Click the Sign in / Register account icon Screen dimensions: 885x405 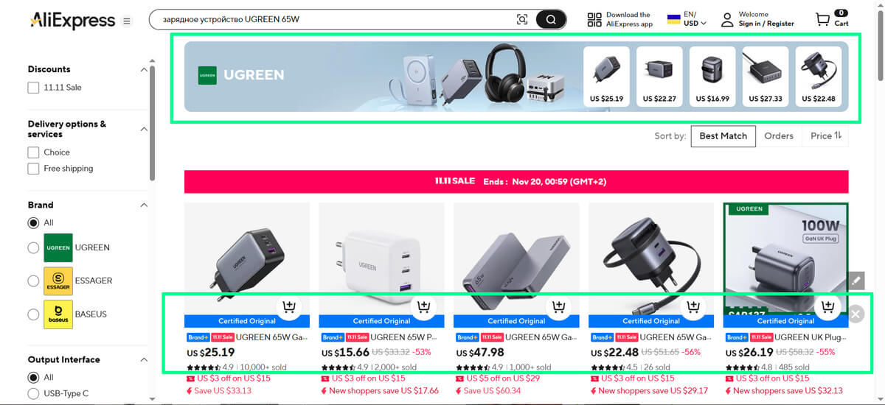coord(727,20)
